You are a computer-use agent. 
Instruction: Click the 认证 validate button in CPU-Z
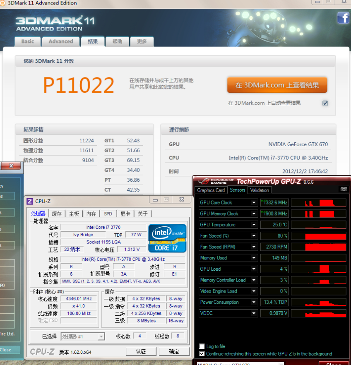[141, 351]
